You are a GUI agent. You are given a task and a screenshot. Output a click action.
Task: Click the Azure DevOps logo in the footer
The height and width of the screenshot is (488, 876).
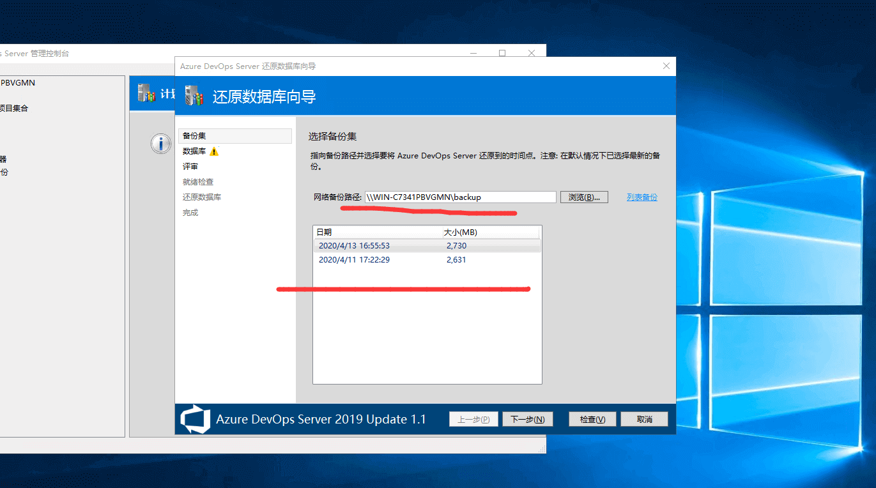pos(195,419)
